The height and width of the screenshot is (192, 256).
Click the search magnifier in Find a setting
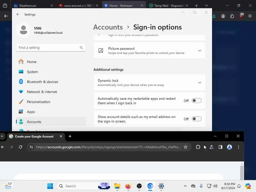click(x=81, y=47)
